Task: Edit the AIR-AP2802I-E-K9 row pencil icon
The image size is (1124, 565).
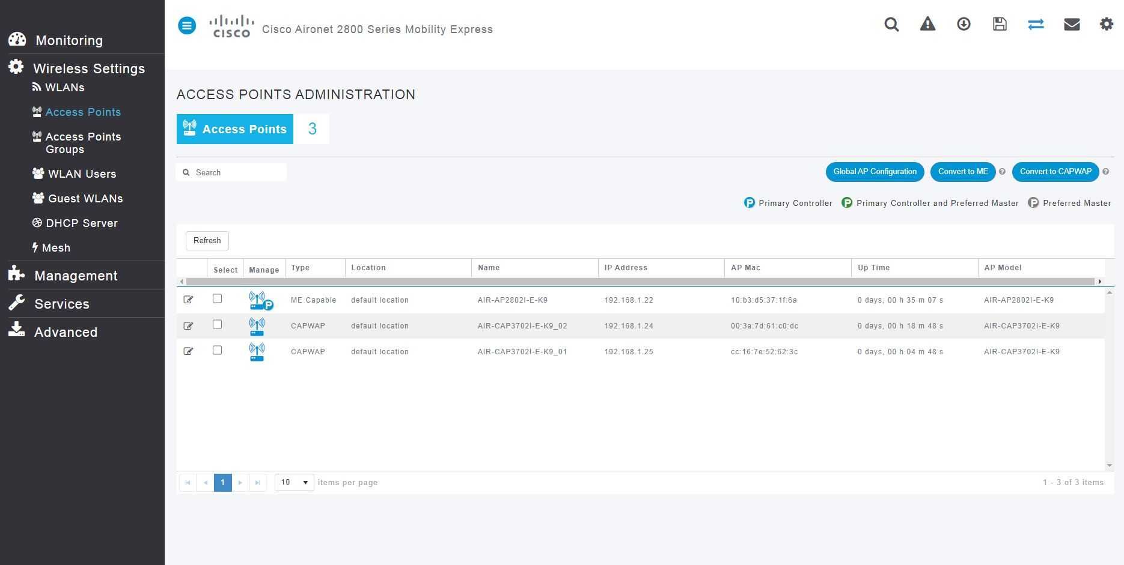Action: tap(188, 300)
